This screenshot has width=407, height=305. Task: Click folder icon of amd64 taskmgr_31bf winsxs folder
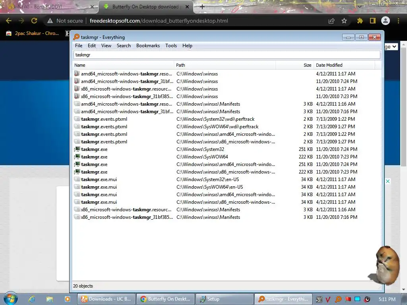coord(77,81)
